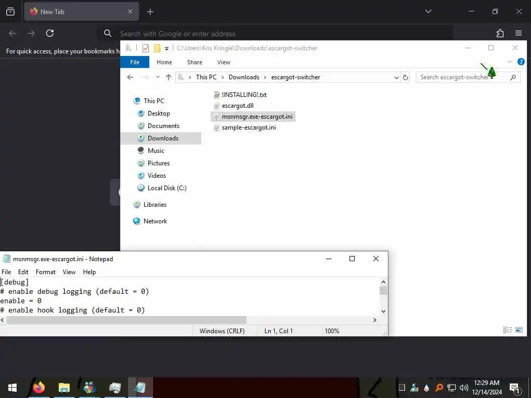531x398 pixels.
Task: Open address bar previous locations dropdown
Action: pos(396,78)
